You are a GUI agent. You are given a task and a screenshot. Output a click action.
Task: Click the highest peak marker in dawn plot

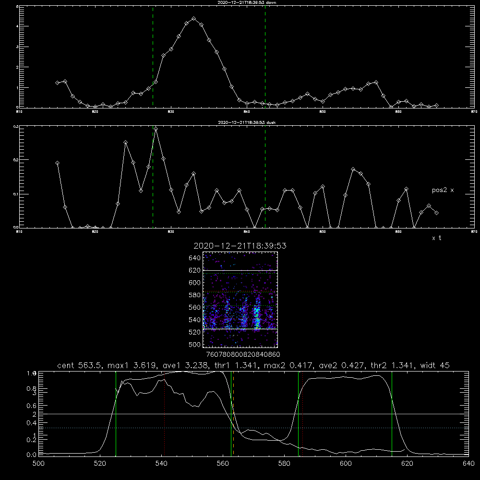pos(193,19)
